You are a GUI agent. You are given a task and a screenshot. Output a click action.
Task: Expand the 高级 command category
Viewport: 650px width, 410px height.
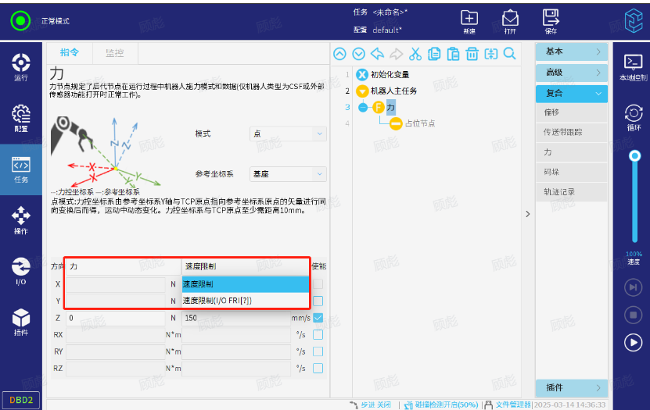pyautogui.click(x=572, y=72)
